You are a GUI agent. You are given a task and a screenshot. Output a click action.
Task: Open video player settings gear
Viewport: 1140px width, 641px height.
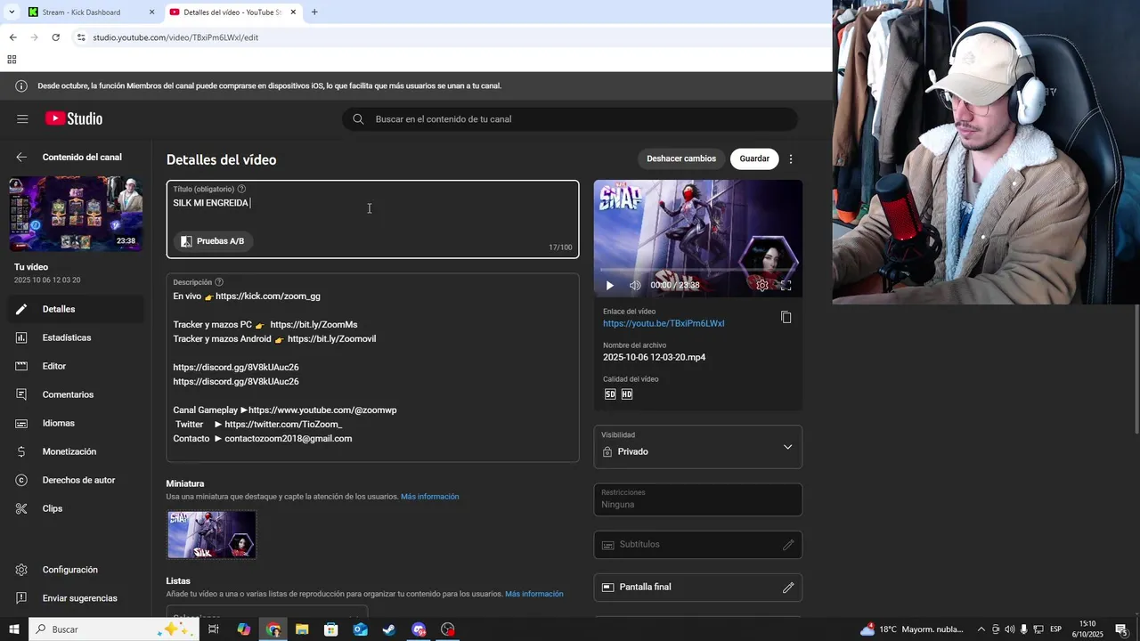pos(762,285)
